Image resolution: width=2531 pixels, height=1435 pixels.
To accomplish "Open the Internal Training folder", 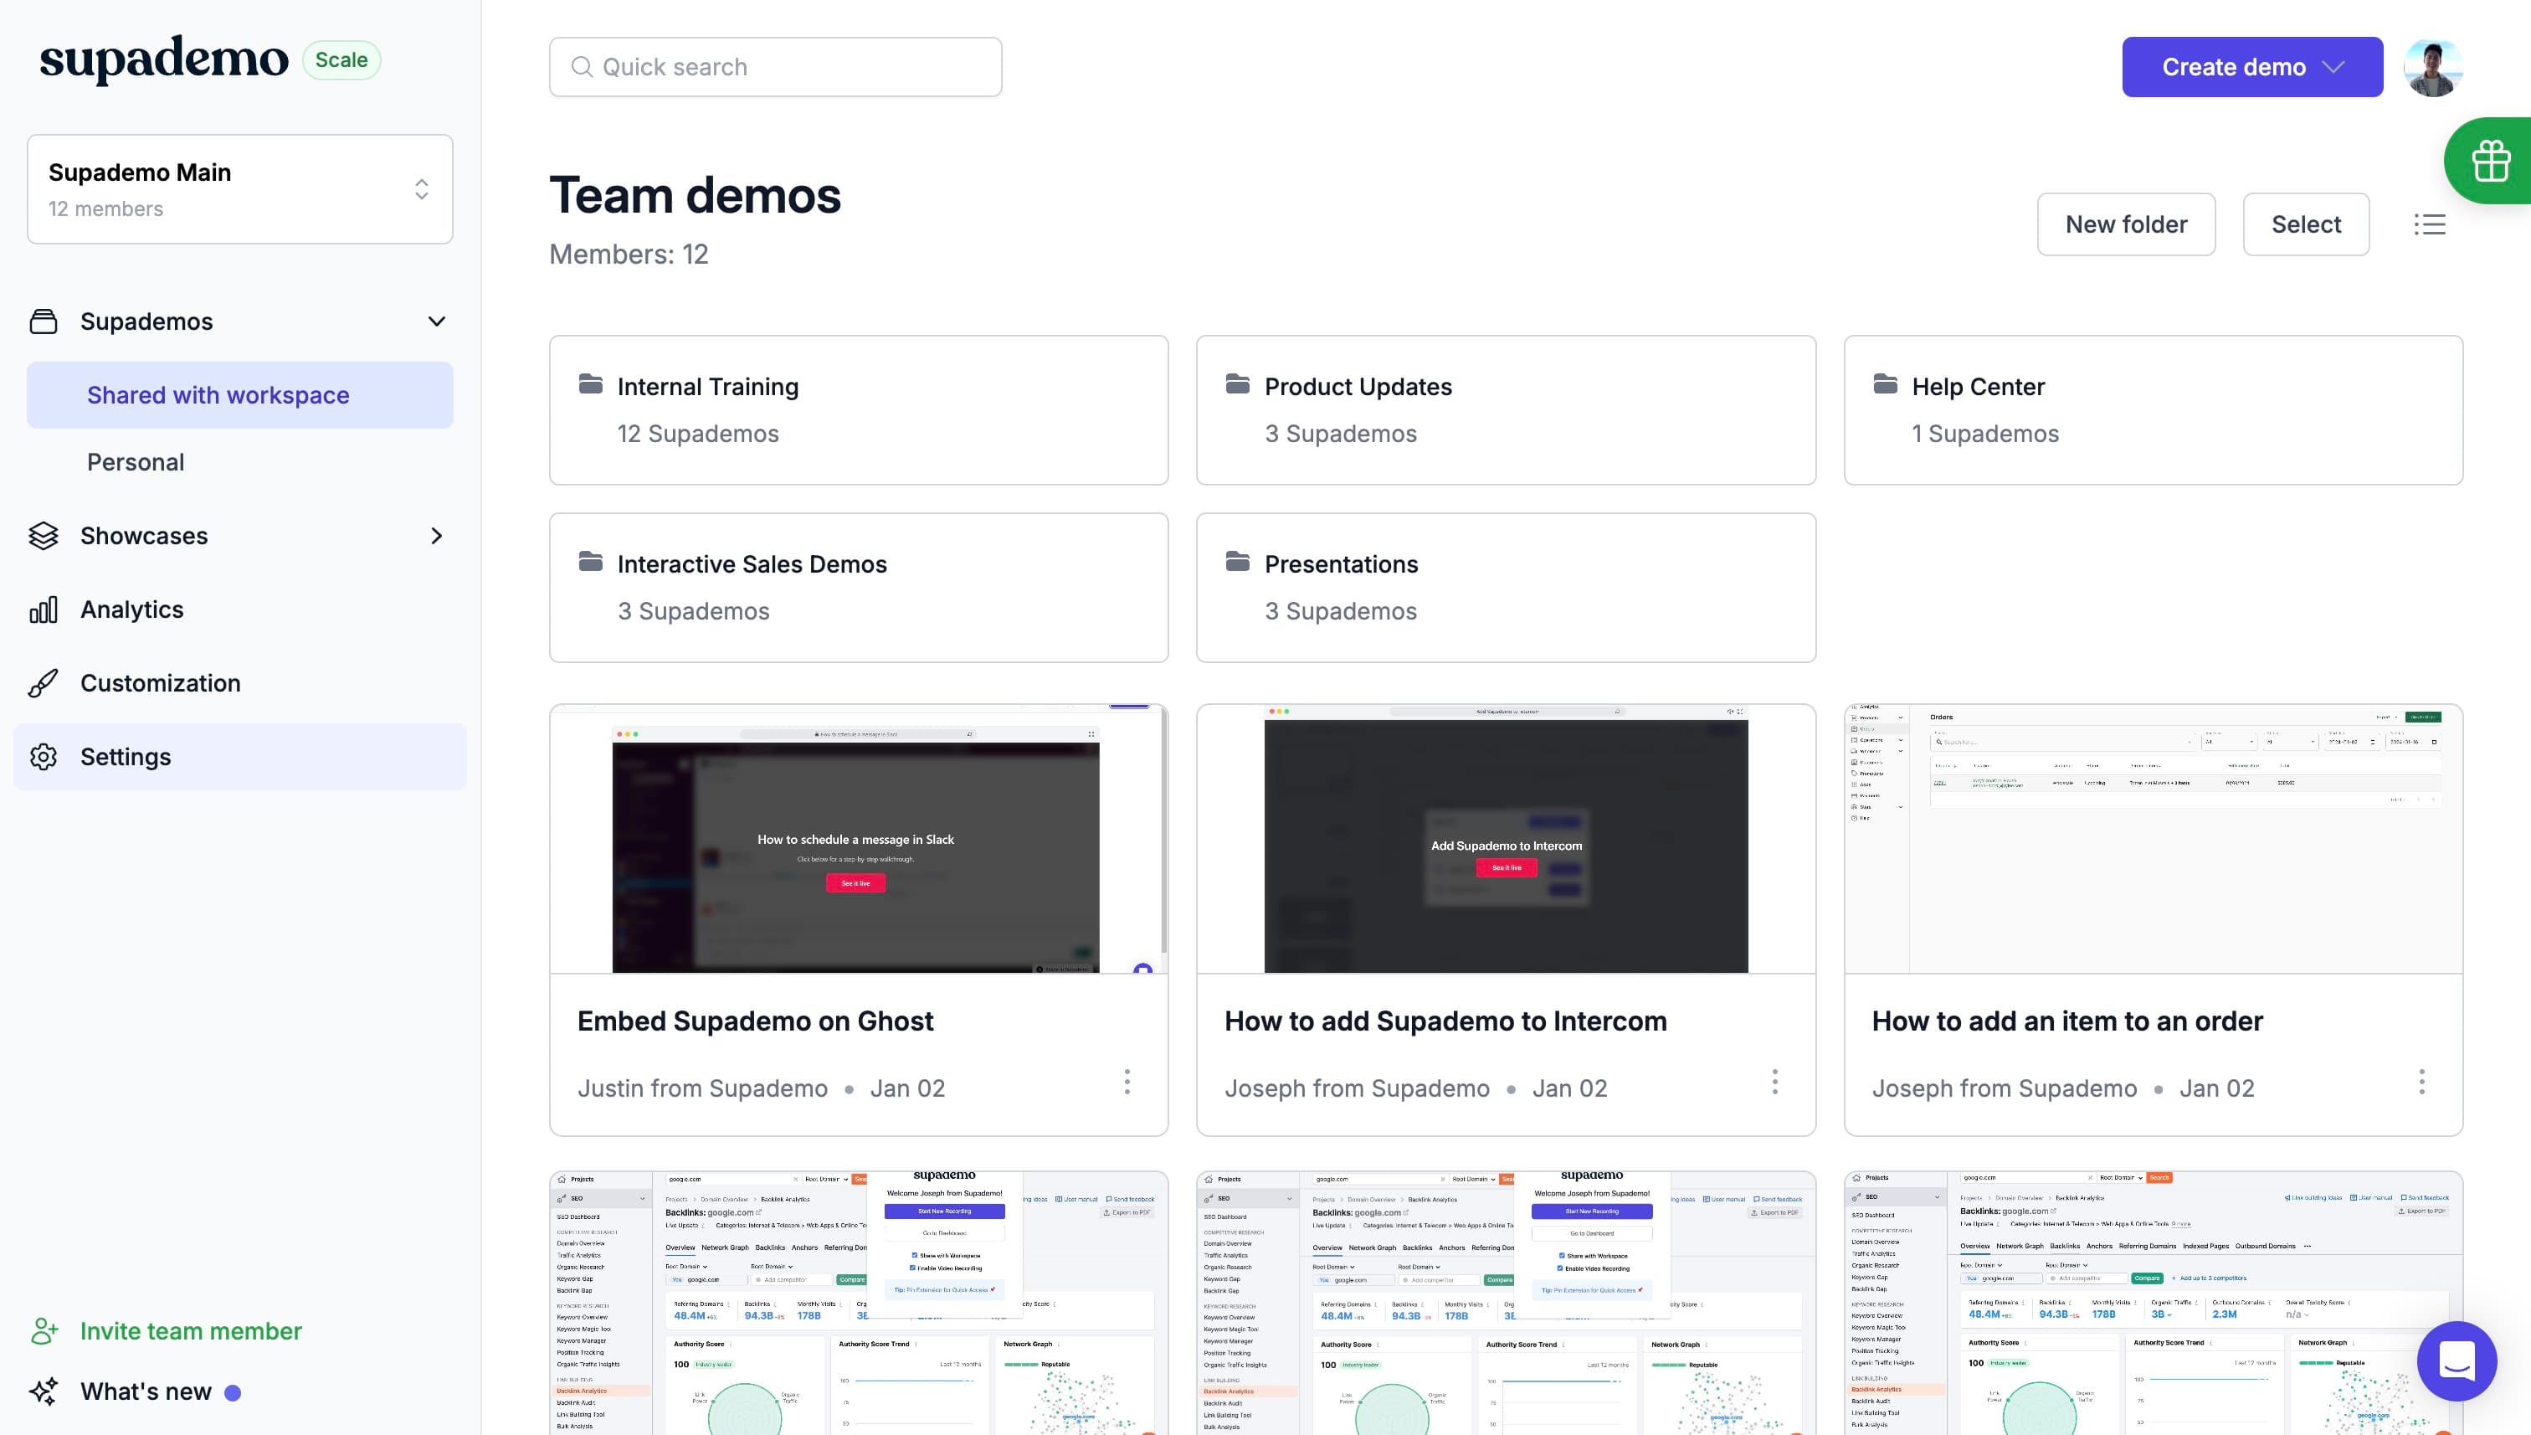I will [859, 410].
